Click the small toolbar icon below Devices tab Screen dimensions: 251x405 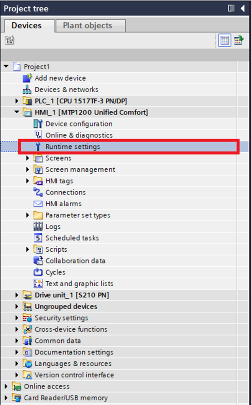click(10, 40)
